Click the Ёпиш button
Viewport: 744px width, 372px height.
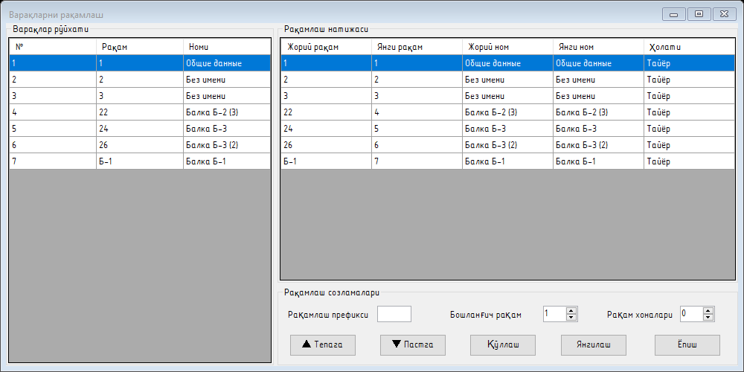click(x=687, y=345)
